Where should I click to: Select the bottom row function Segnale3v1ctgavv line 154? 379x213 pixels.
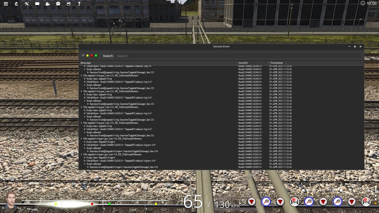pyautogui.click(x=124, y=167)
